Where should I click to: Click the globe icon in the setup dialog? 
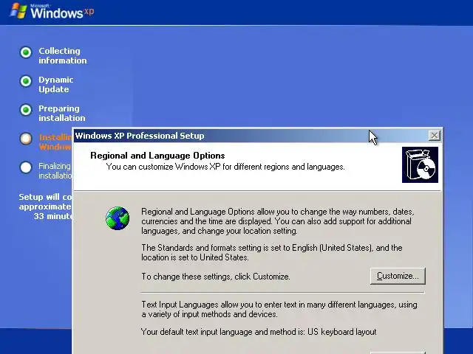(118, 218)
